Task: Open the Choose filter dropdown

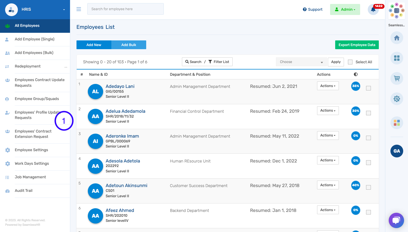Action: (301, 62)
